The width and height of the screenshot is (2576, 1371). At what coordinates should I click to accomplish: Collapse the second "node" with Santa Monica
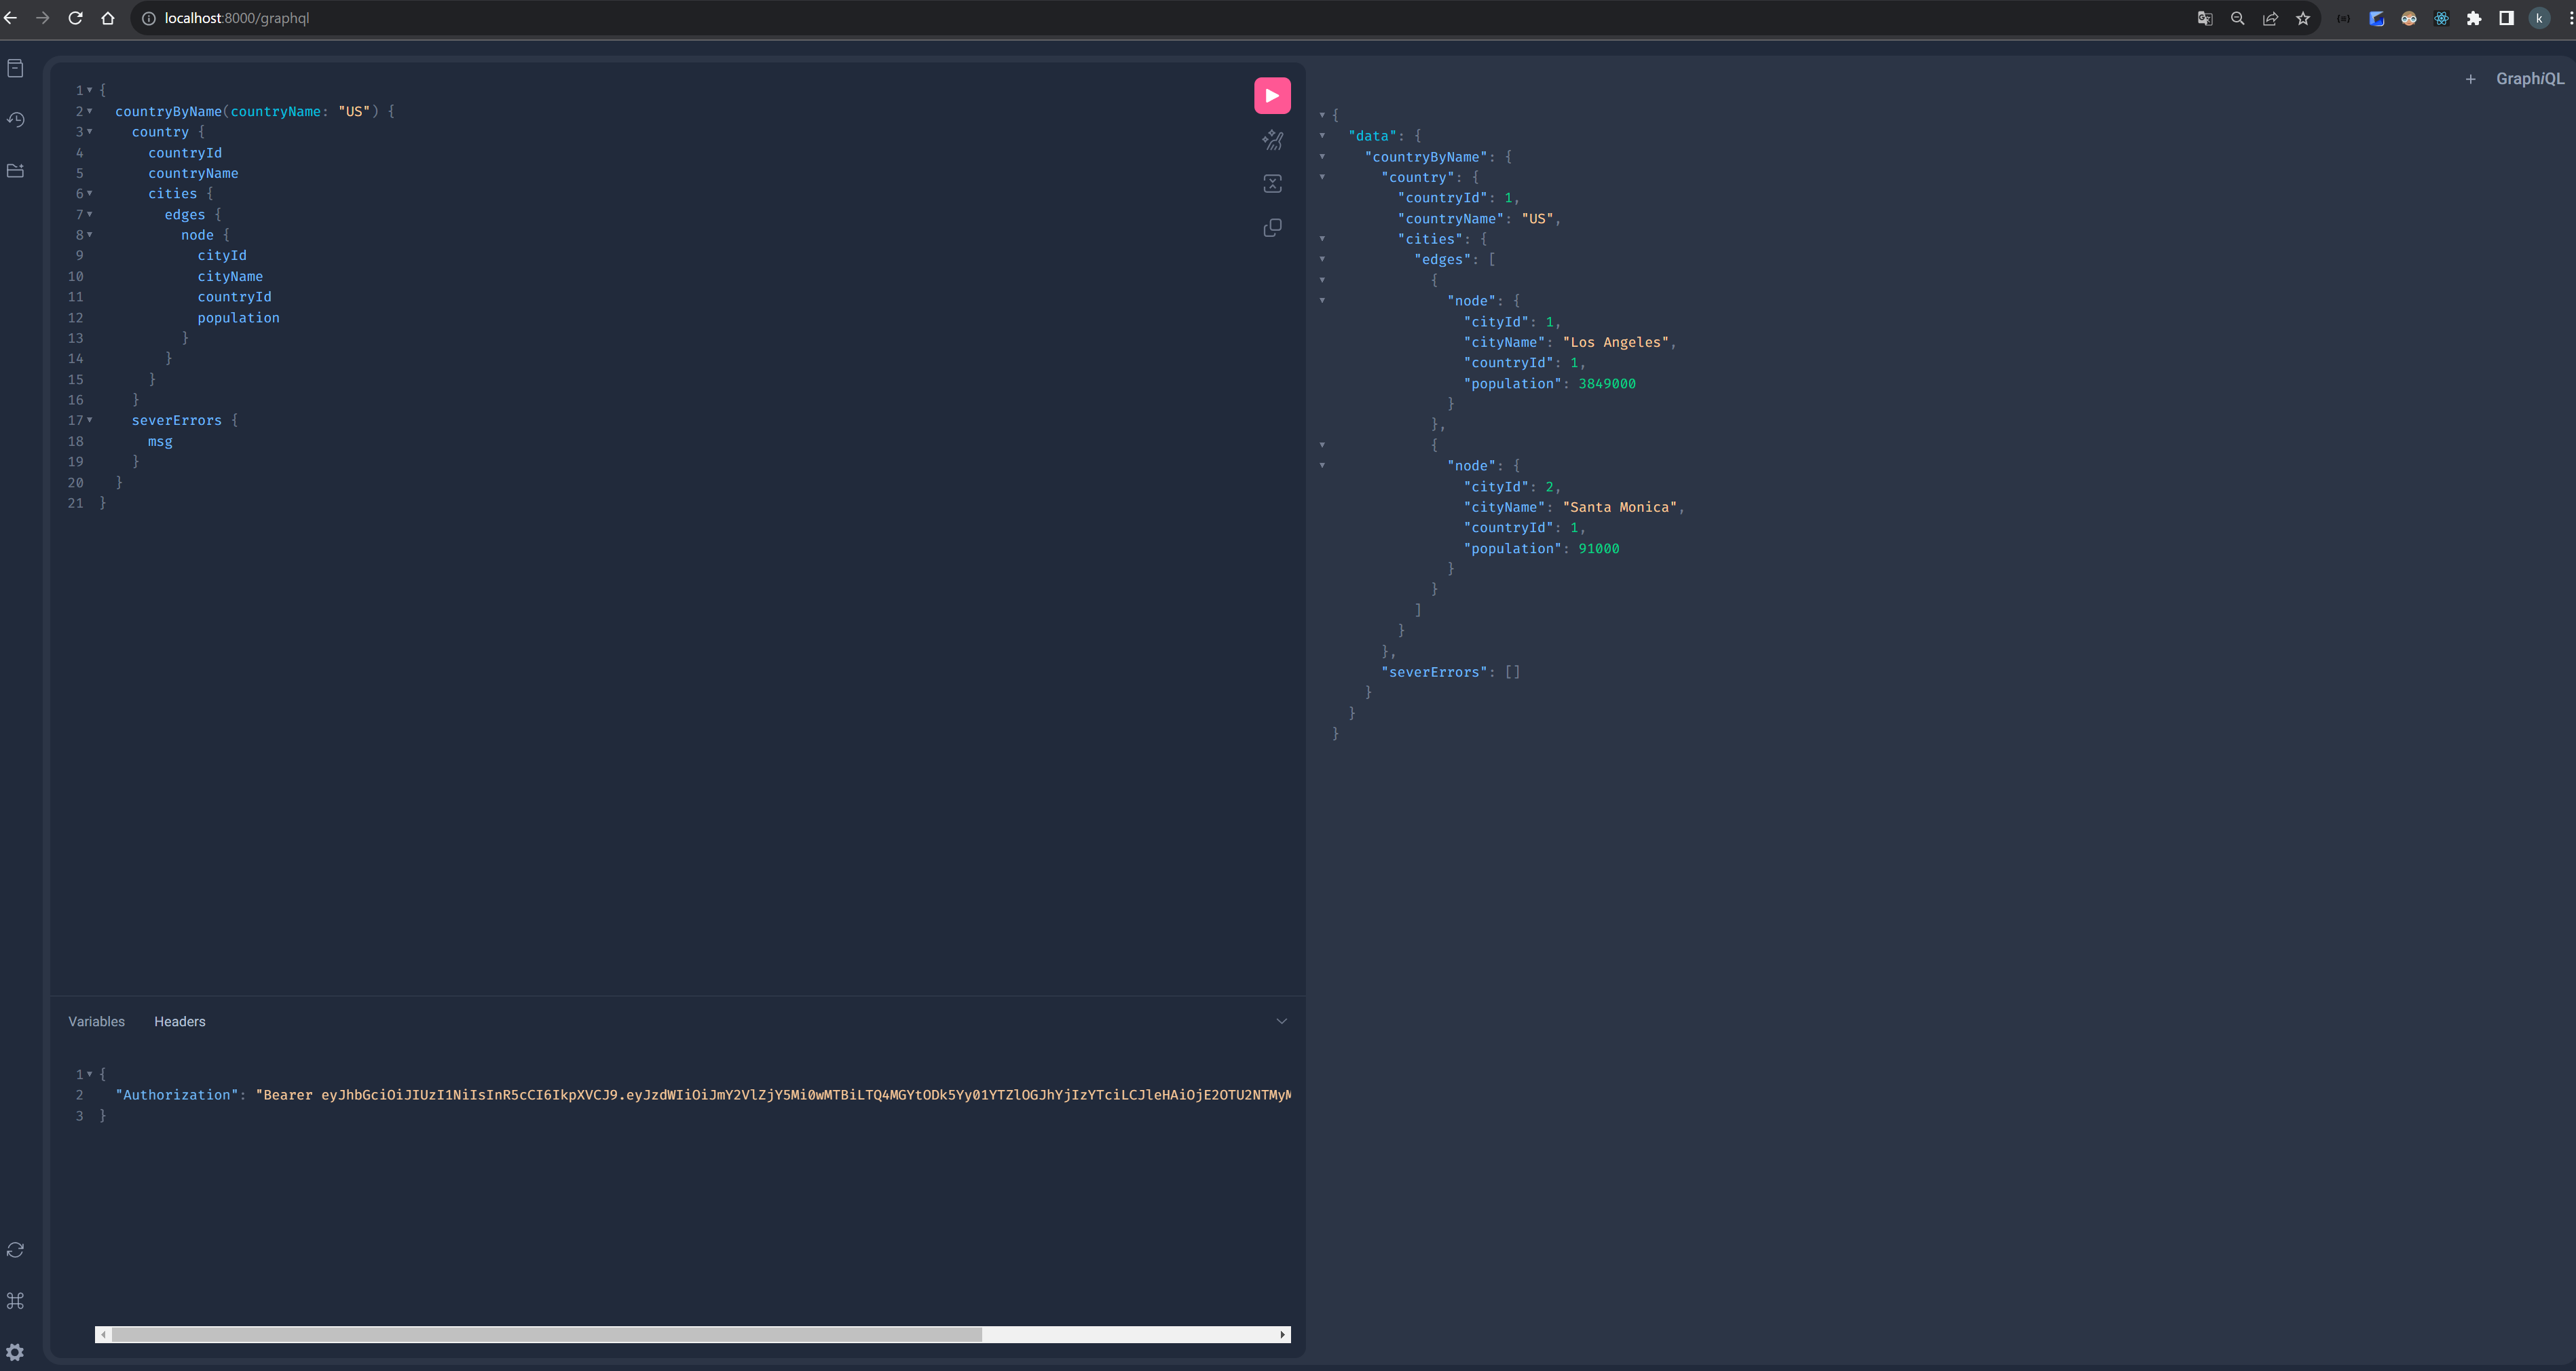[1322, 466]
